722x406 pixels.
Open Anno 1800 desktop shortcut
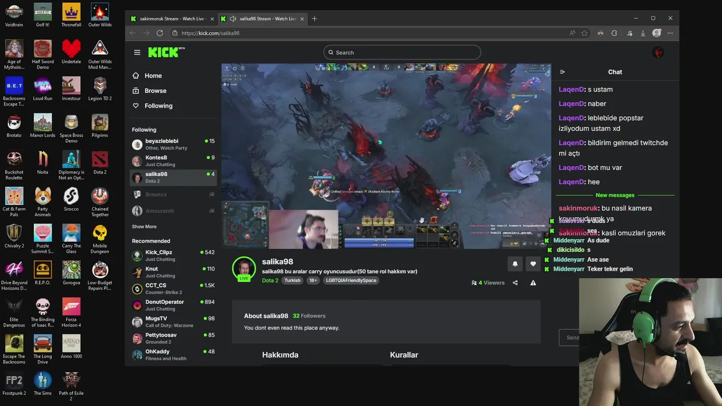coord(71,346)
